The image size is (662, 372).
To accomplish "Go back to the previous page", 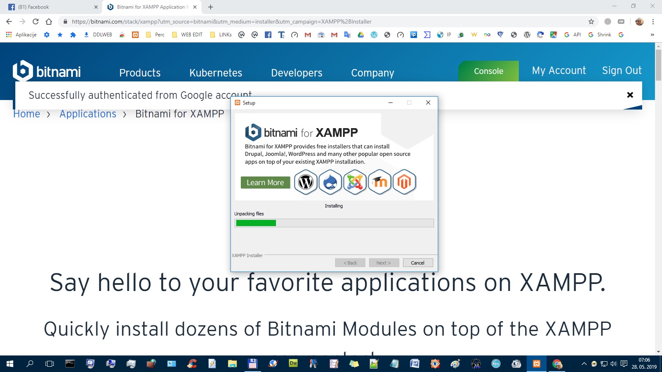I will coord(9,21).
